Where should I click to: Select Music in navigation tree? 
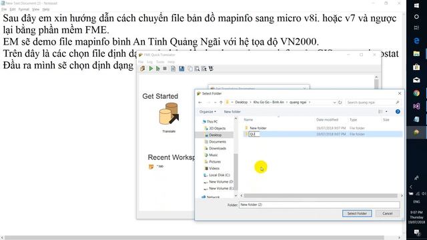point(213,155)
